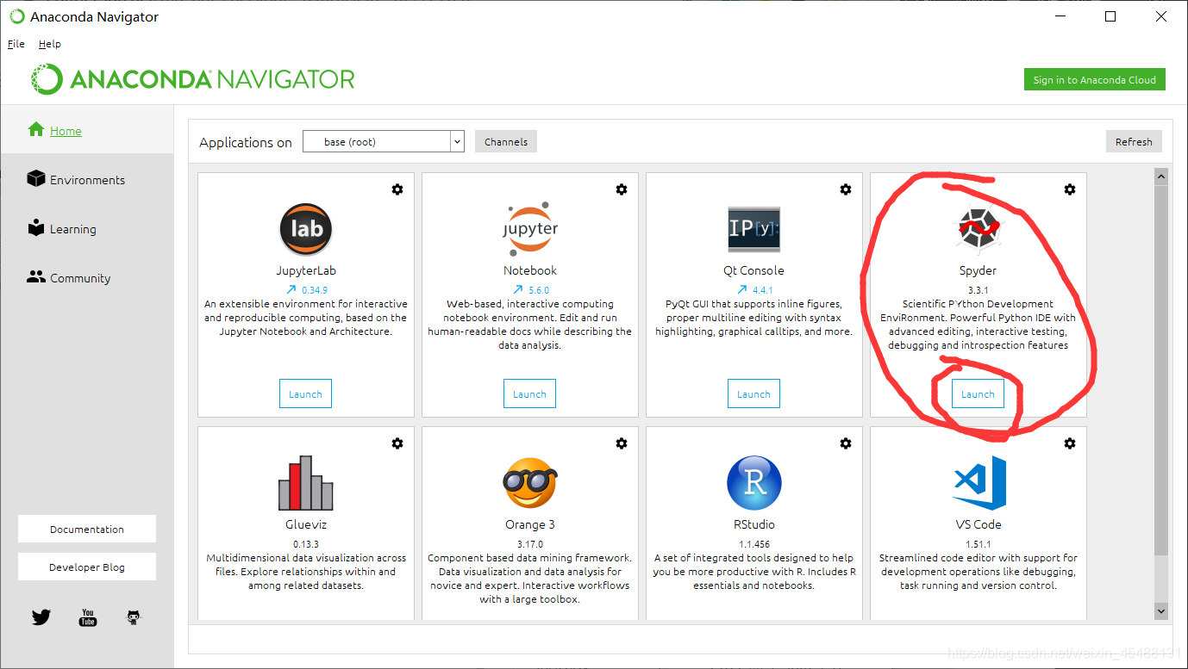This screenshot has width=1188, height=669.
Task: Click the RStudio title text
Action: [x=754, y=524]
